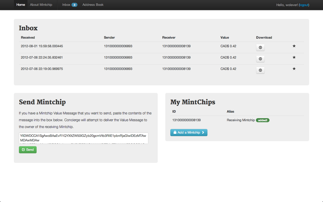Open the Address Book page
Viewport: 323px width, 202px height.
click(93, 5)
